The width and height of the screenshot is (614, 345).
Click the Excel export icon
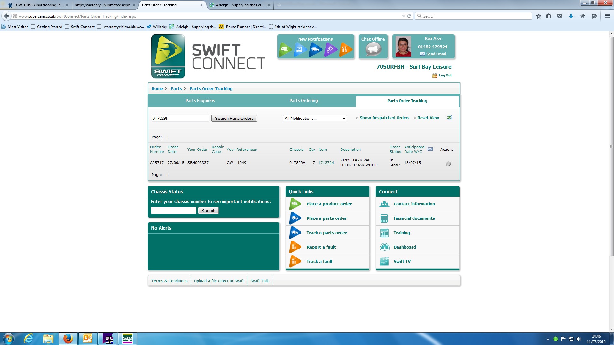(x=450, y=118)
